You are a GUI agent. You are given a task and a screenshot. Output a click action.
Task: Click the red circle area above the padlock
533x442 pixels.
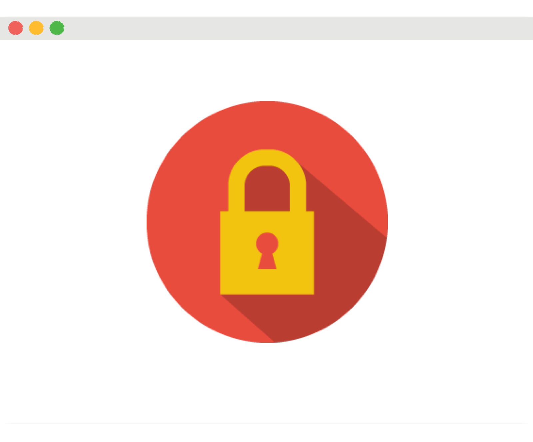point(267,125)
